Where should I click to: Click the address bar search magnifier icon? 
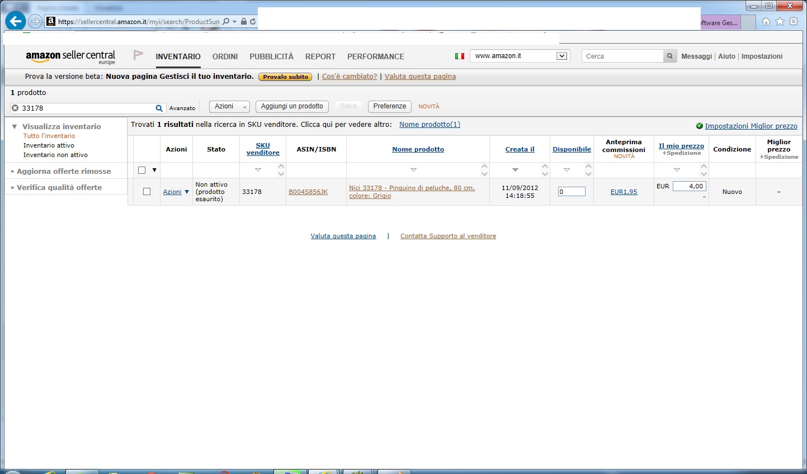tap(226, 22)
